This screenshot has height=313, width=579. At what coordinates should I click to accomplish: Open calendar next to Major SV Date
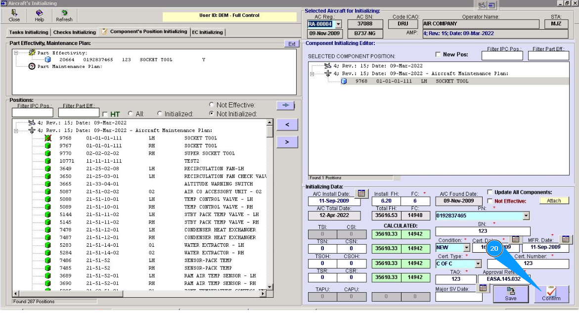[483, 288]
